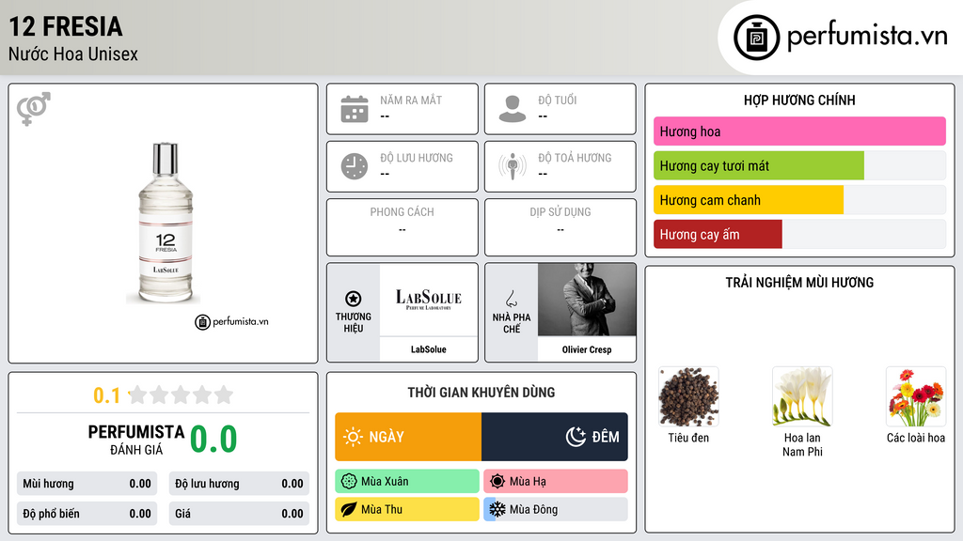Click the Mùa Đông season bar
The image size is (963, 541).
tap(556, 510)
